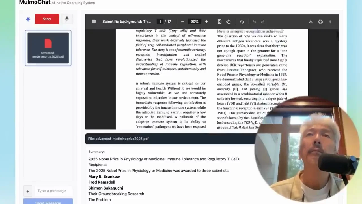Viewport: 362px width, 204px height.
Task: Click the fit to page icon
Action: coord(220,22)
